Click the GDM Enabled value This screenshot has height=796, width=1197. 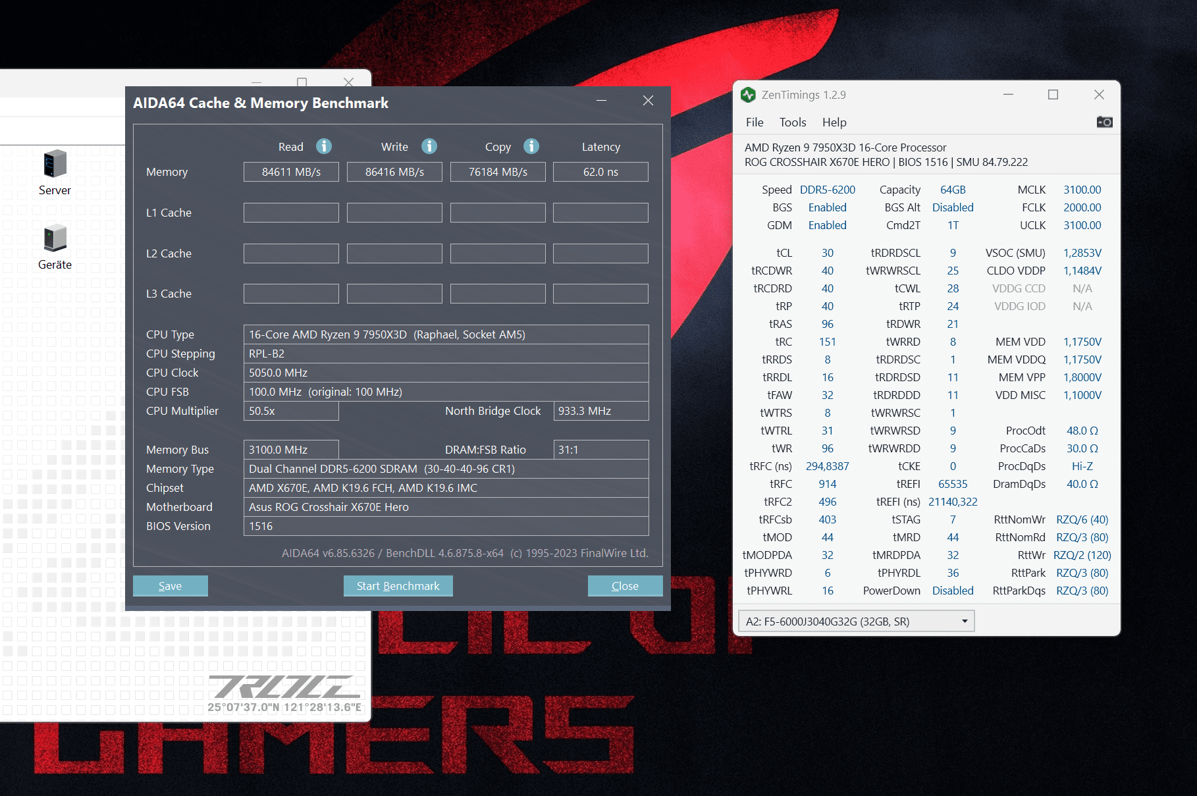[828, 225]
